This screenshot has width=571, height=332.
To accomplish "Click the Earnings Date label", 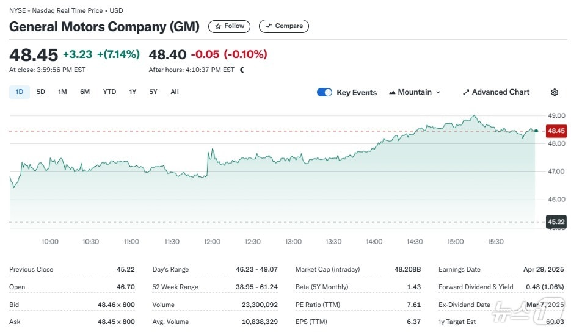I will [x=459, y=269].
